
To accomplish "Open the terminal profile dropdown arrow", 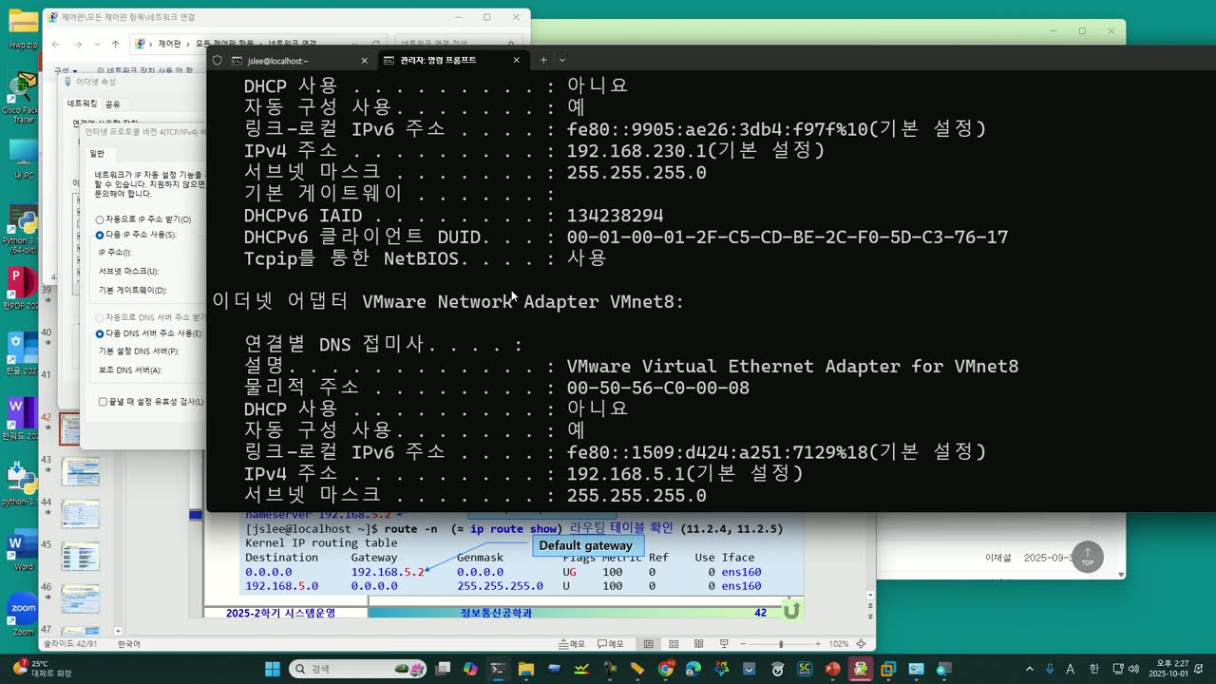I will (562, 60).
